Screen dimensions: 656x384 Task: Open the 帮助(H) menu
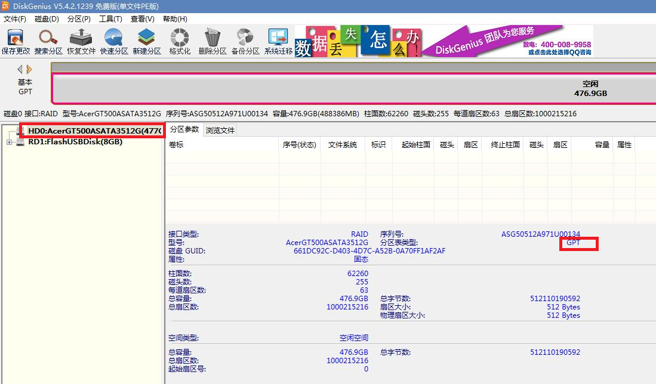coord(175,19)
